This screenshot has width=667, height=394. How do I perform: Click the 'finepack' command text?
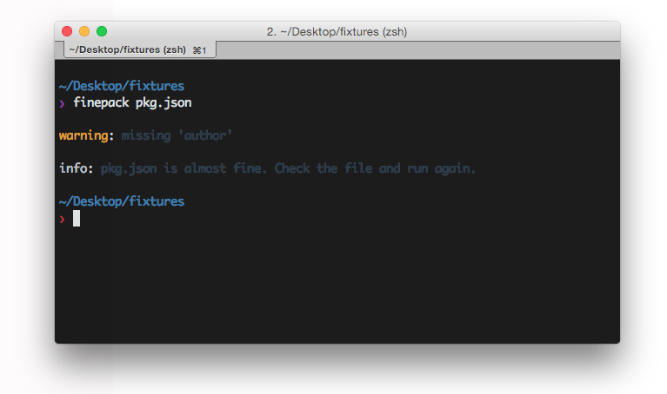[101, 102]
